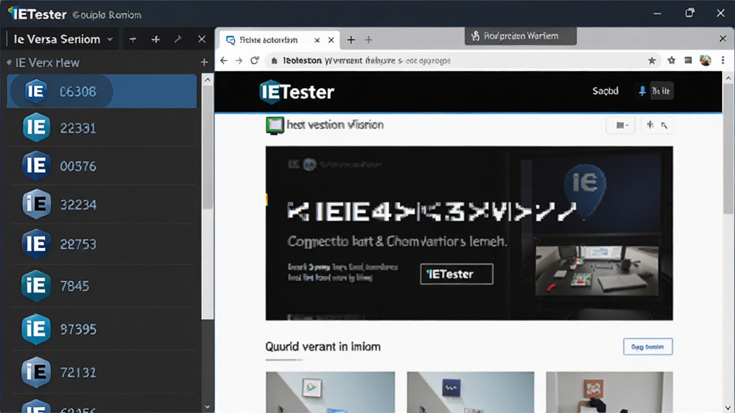
Task: Select the list row text 32234
Action: click(78, 204)
